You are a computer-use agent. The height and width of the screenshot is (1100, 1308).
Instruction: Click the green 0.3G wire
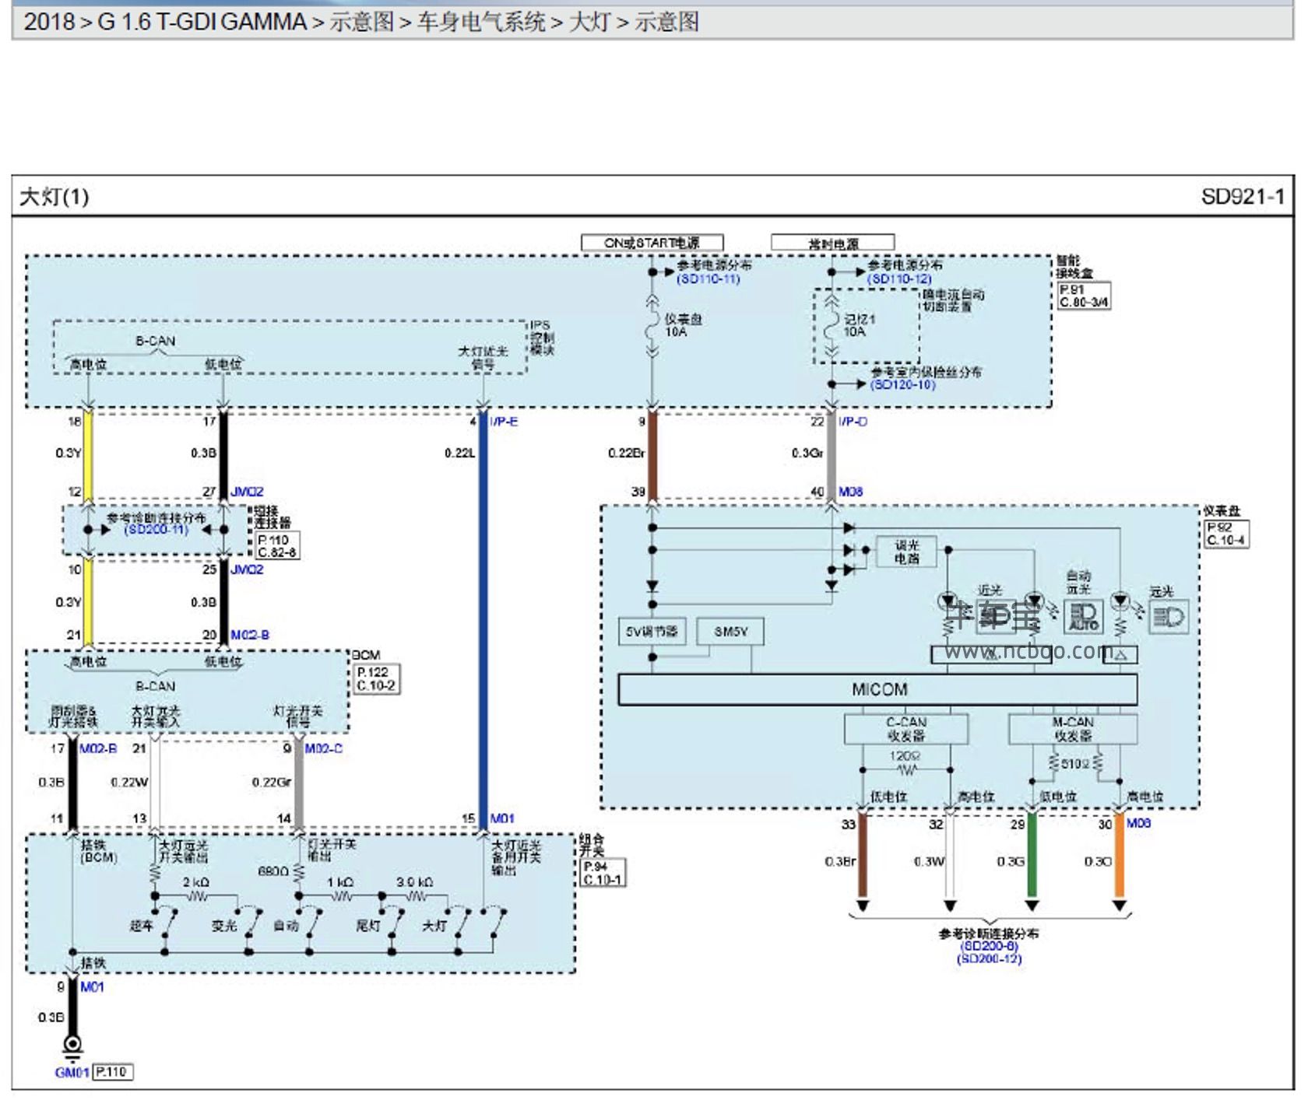pos(1032,856)
